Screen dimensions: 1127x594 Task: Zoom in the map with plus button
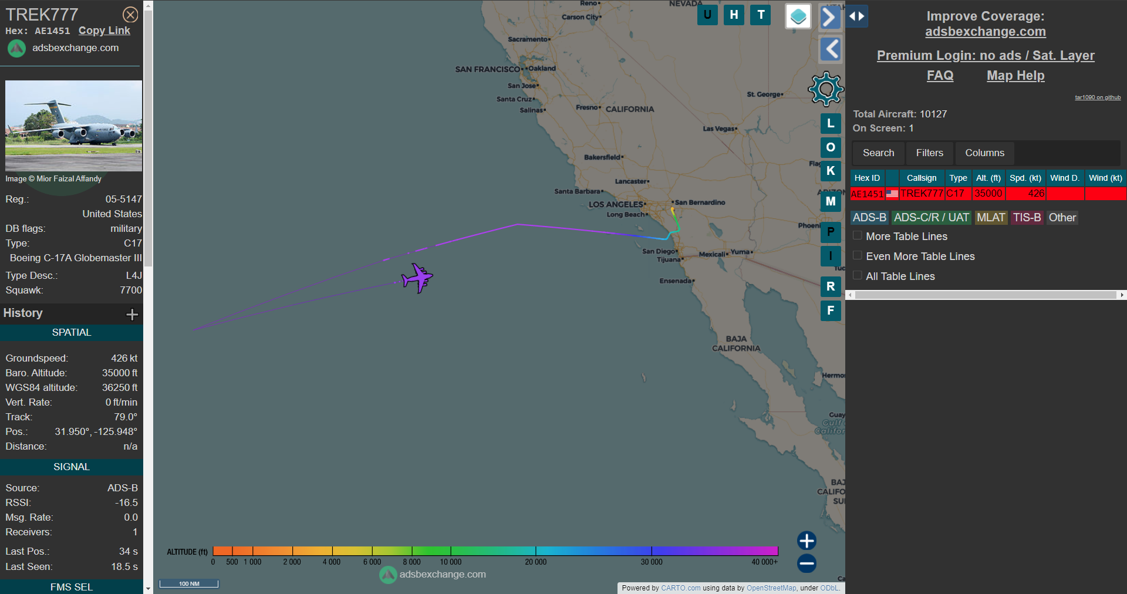807,541
